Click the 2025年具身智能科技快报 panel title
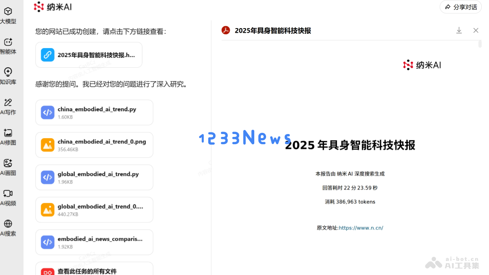The height and width of the screenshot is (275, 489). coord(273,31)
